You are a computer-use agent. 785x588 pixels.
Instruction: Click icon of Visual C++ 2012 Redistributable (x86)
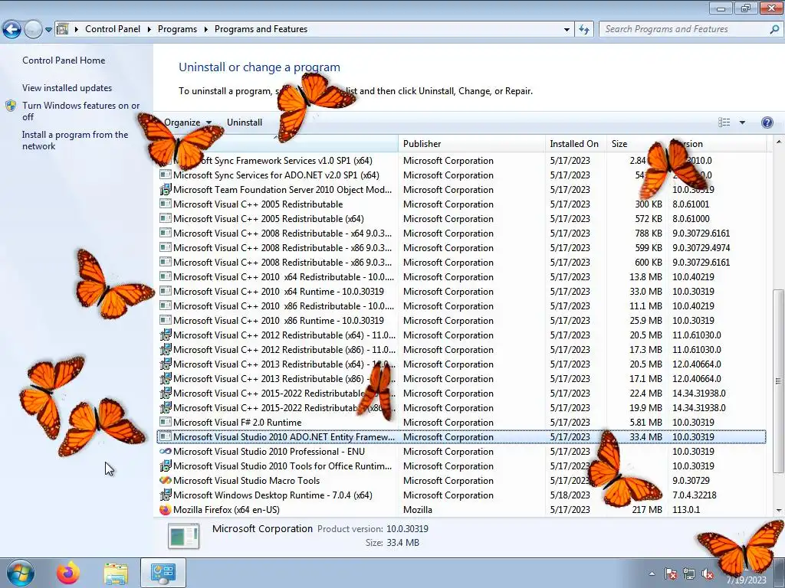click(166, 349)
